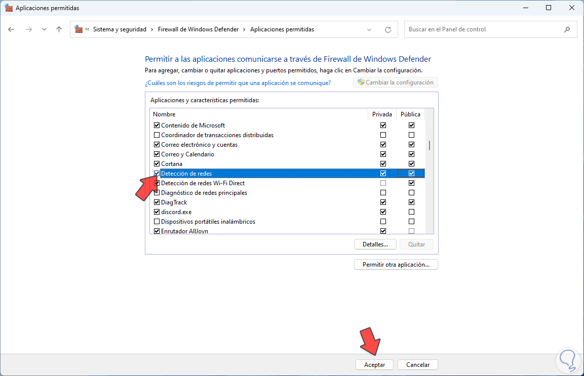Refresh the Allowed Applications page
Image resolution: width=584 pixels, height=376 pixels.
pyautogui.click(x=387, y=29)
